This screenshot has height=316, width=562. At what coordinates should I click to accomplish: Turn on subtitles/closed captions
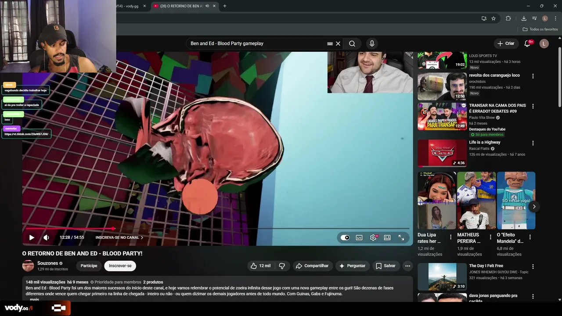359,237
